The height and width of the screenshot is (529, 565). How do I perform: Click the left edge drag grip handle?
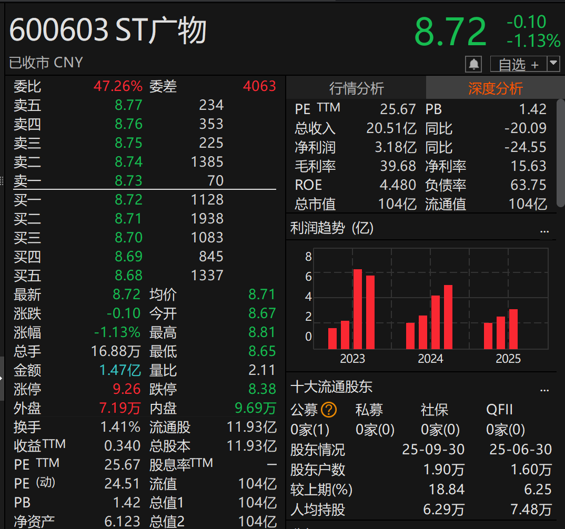2,179
